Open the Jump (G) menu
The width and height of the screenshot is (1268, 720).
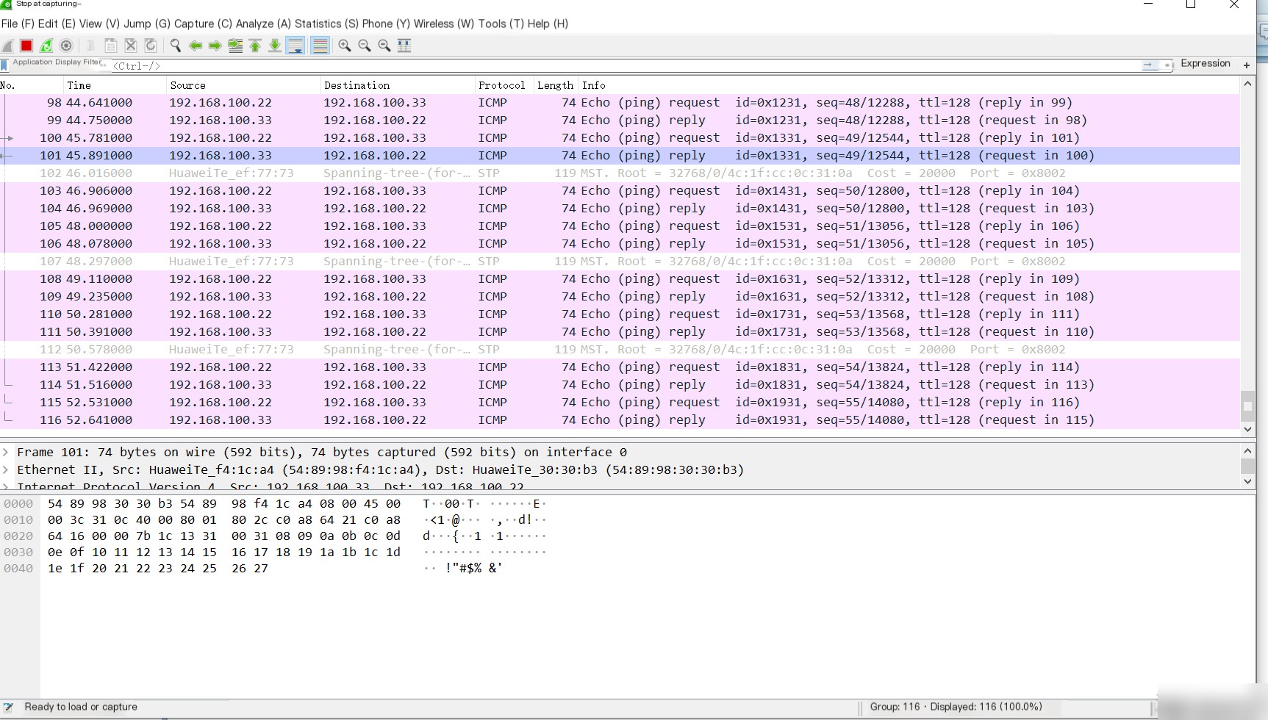pos(147,24)
